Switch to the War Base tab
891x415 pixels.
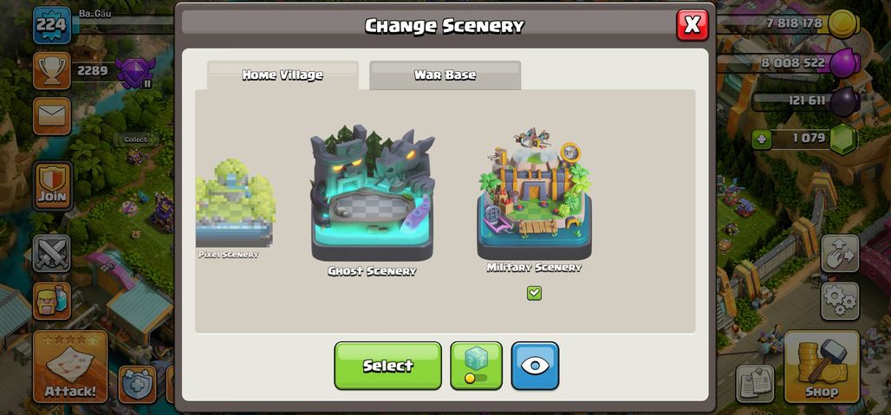pos(445,75)
